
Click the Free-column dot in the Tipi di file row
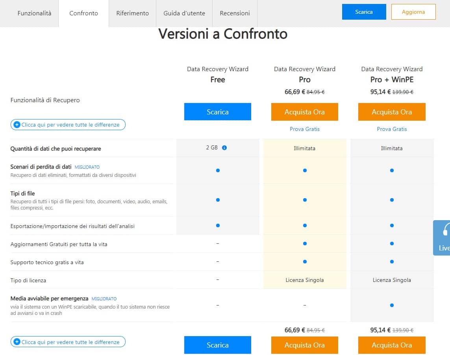(218, 200)
